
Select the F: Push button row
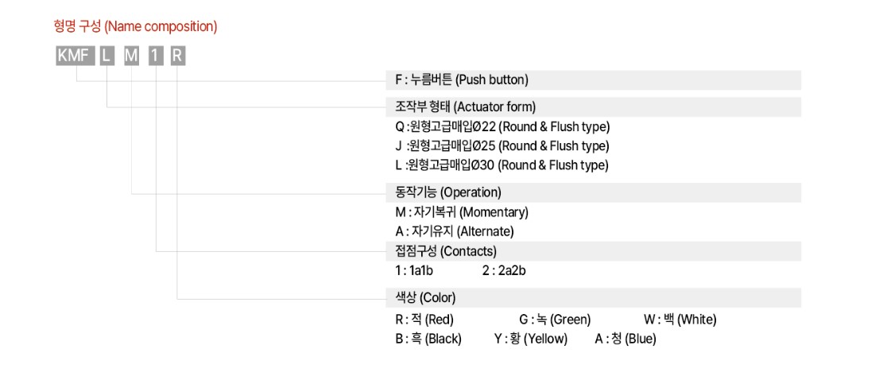[x=594, y=80]
